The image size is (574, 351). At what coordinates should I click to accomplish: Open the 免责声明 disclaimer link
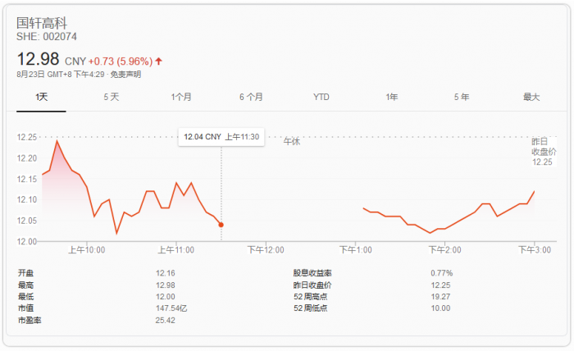[125, 75]
